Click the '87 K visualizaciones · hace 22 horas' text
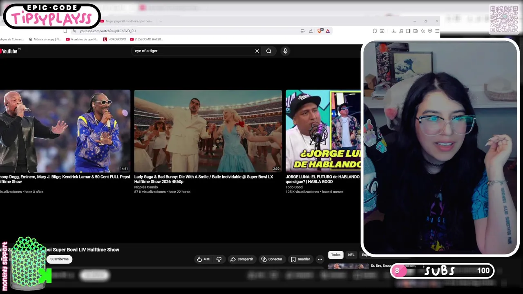523x294 pixels. (x=162, y=192)
